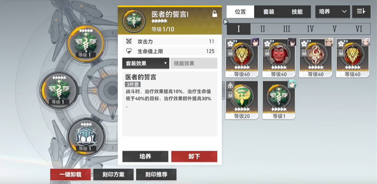The width and height of the screenshot is (377, 184).
Task: Select the middle equipped caduceus emblem slot
Action: (x=59, y=91)
